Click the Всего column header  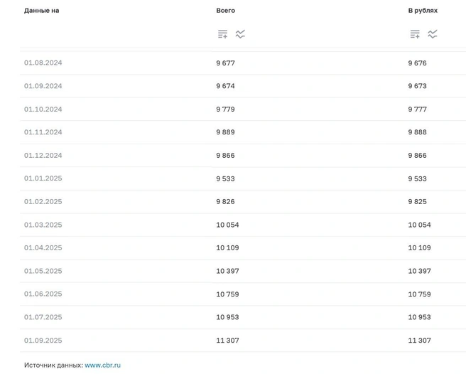(x=226, y=11)
